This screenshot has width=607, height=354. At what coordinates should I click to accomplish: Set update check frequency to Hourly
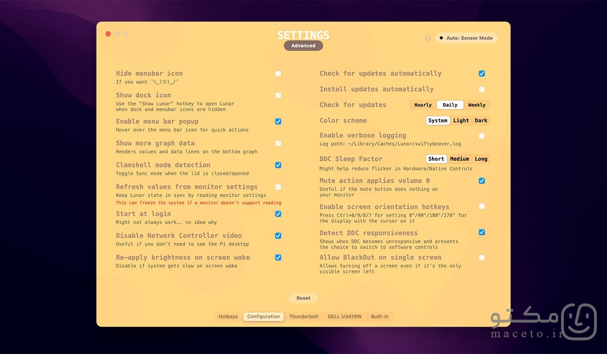tap(423, 105)
